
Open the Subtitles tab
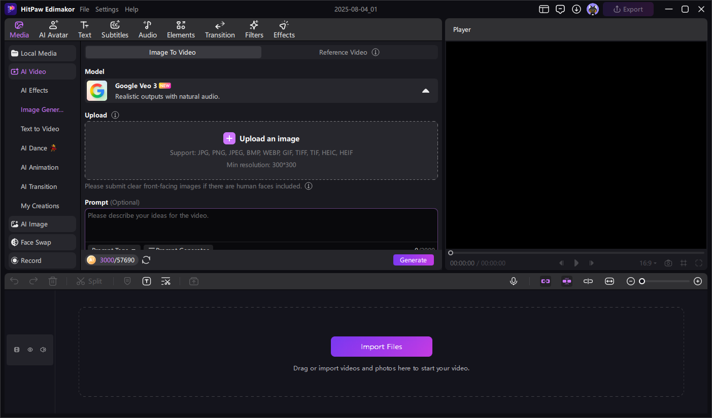tap(115, 30)
